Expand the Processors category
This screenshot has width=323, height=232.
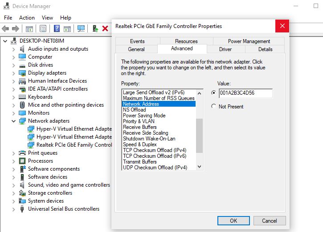(x=14, y=161)
